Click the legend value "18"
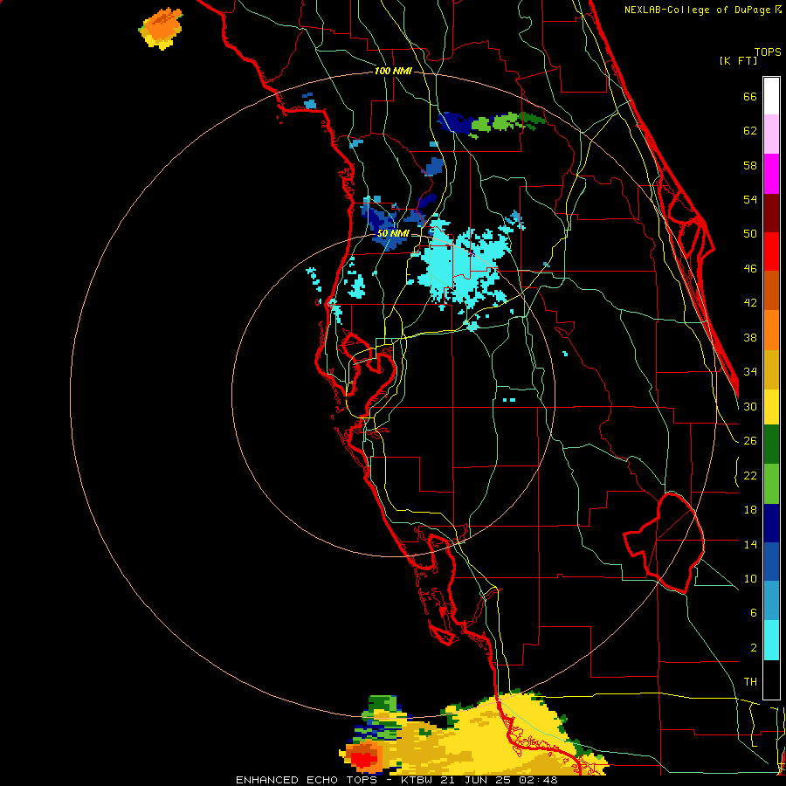786x786 pixels. (x=750, y=510)
